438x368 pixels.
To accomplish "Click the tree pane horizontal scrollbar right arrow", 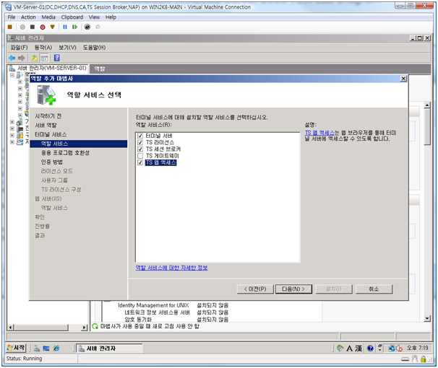I will click(x=84, y=328).
